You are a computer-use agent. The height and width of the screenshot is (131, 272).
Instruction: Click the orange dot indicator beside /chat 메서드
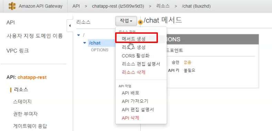pos(140,22)
